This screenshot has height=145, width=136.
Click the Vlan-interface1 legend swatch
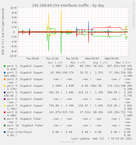click(x=5, y=132)
